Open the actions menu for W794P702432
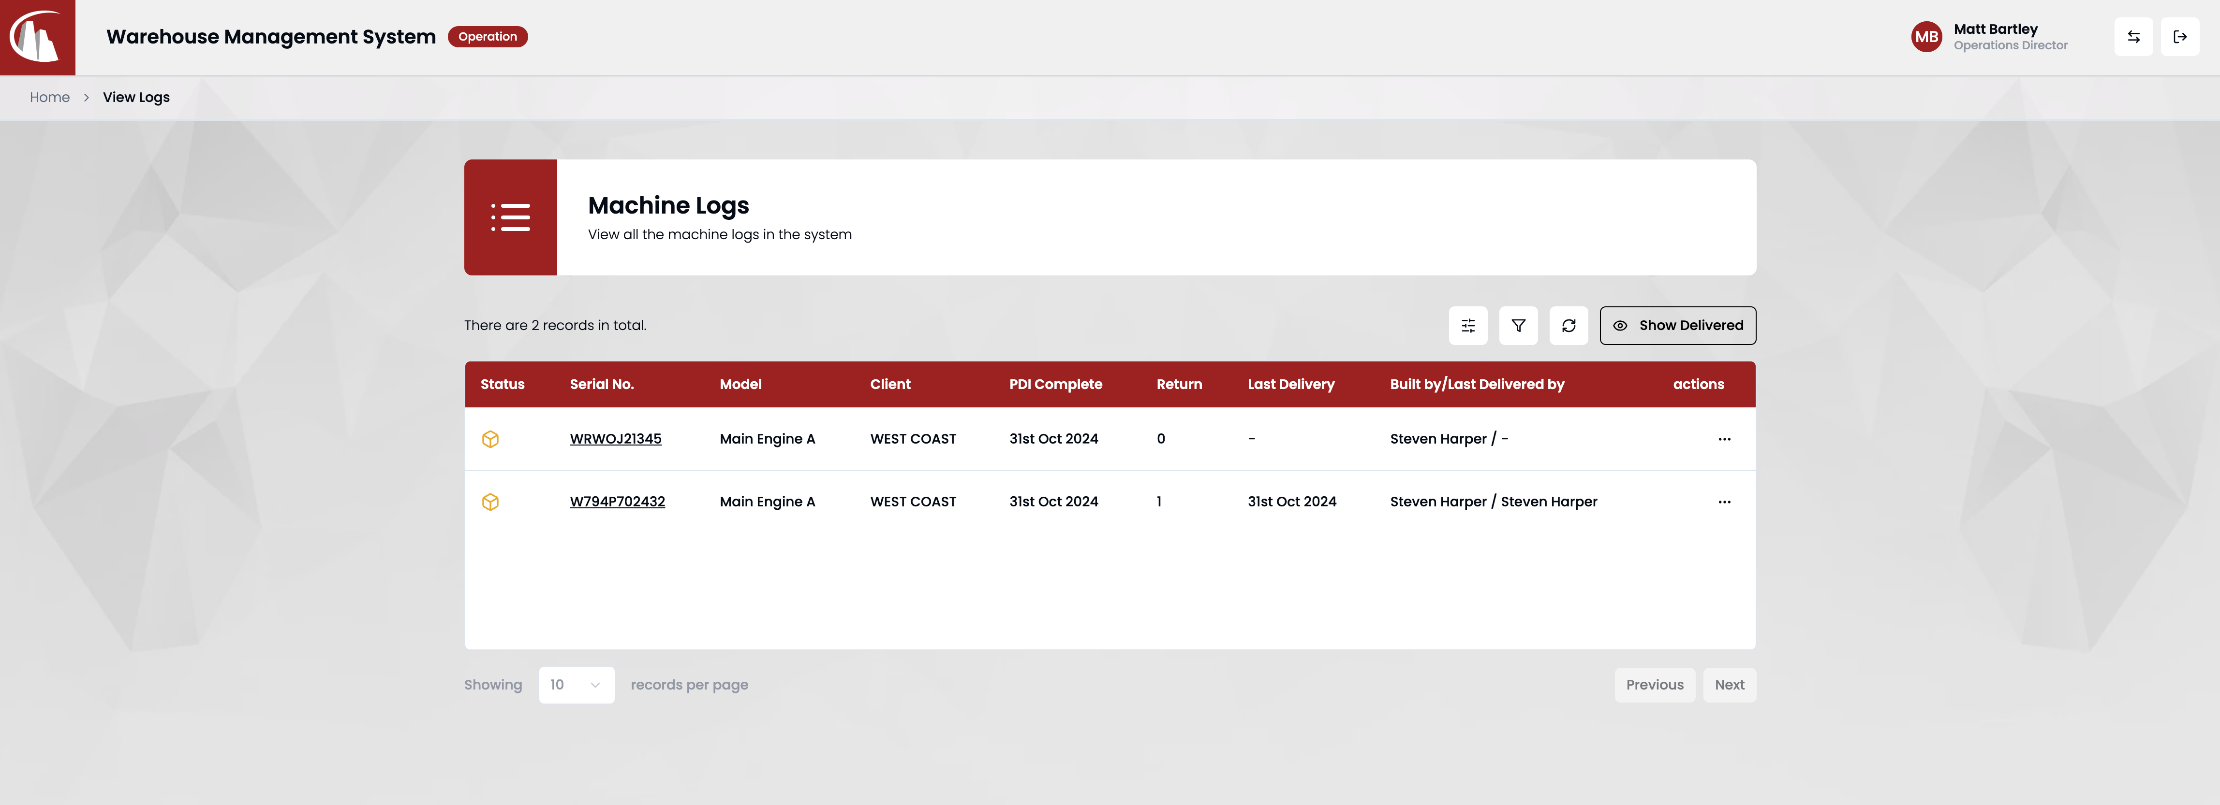The height and width of the screenshot is (805, 2220). [x=1724, y=502]
